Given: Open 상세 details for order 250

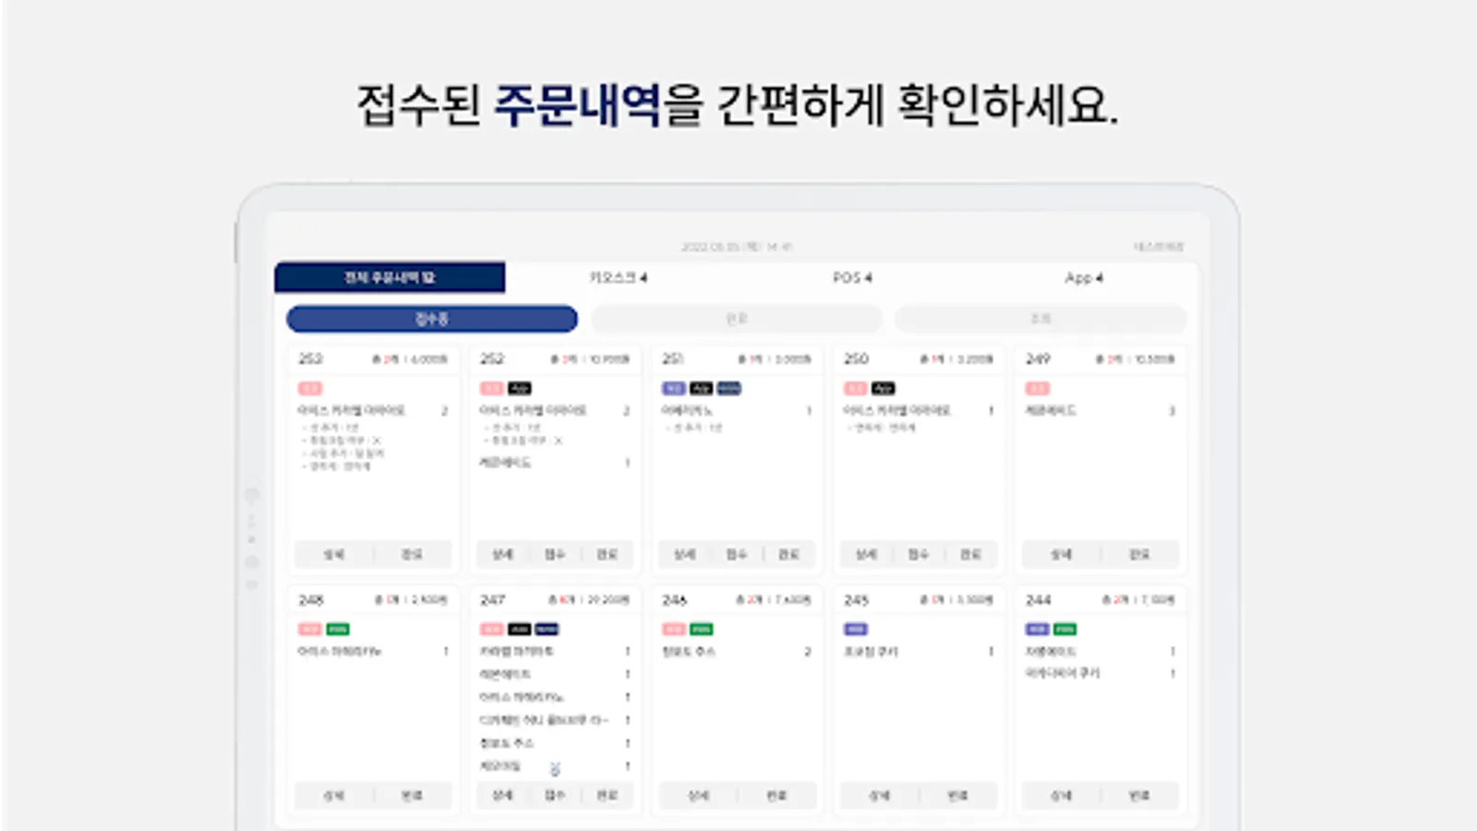Looking at the screenshot, I should 866,554.
